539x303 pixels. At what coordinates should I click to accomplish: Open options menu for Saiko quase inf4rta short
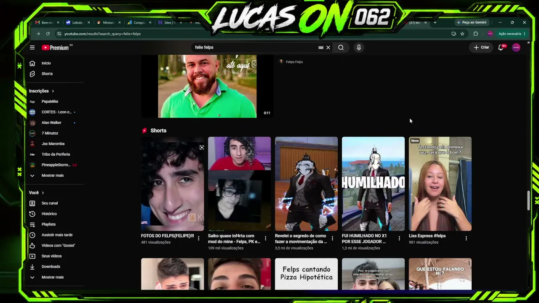265,239
